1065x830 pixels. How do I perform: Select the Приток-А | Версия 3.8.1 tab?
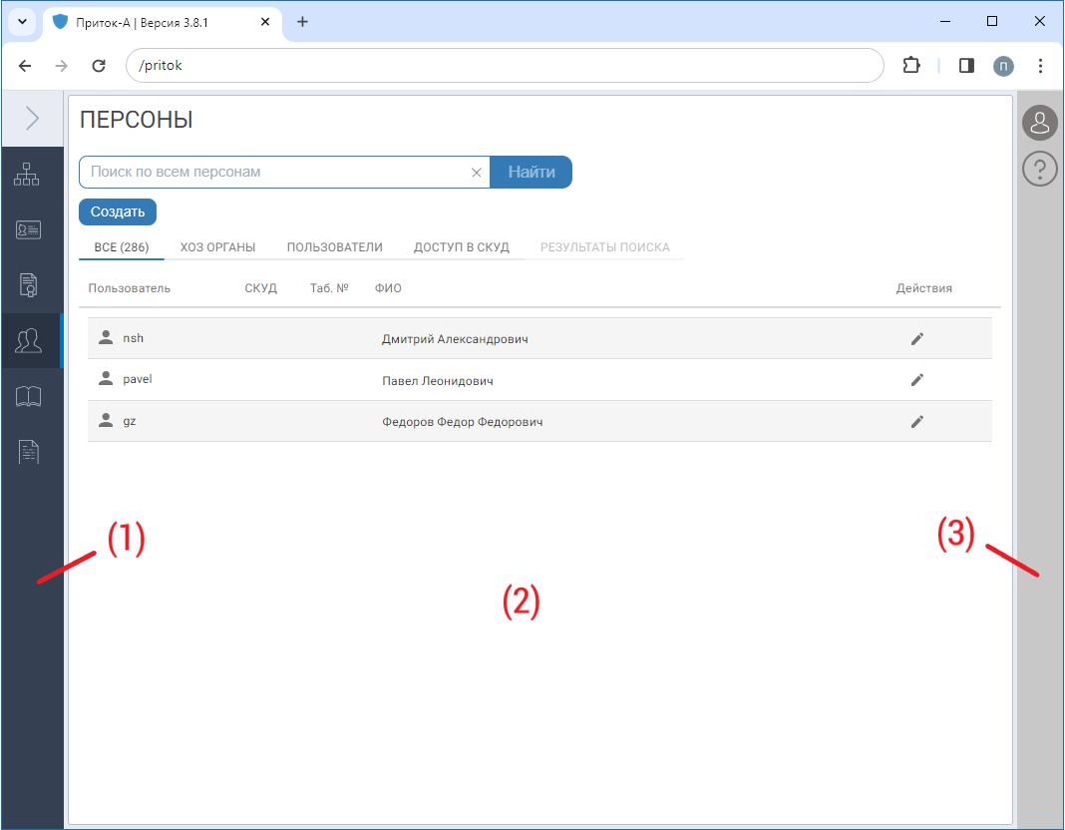point(163,22)
